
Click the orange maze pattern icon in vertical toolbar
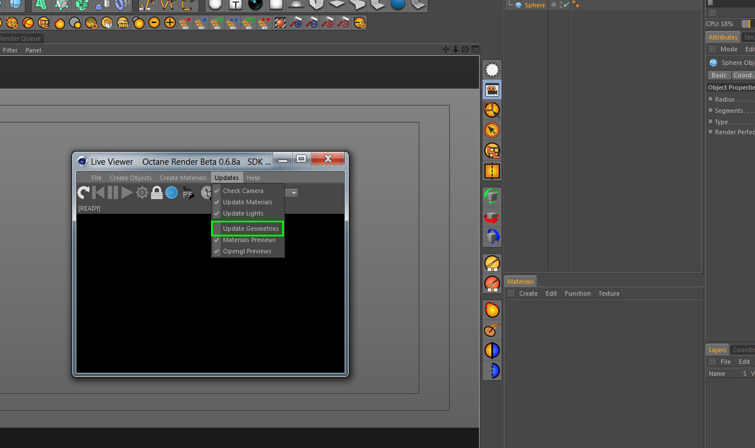coord(492,151)
